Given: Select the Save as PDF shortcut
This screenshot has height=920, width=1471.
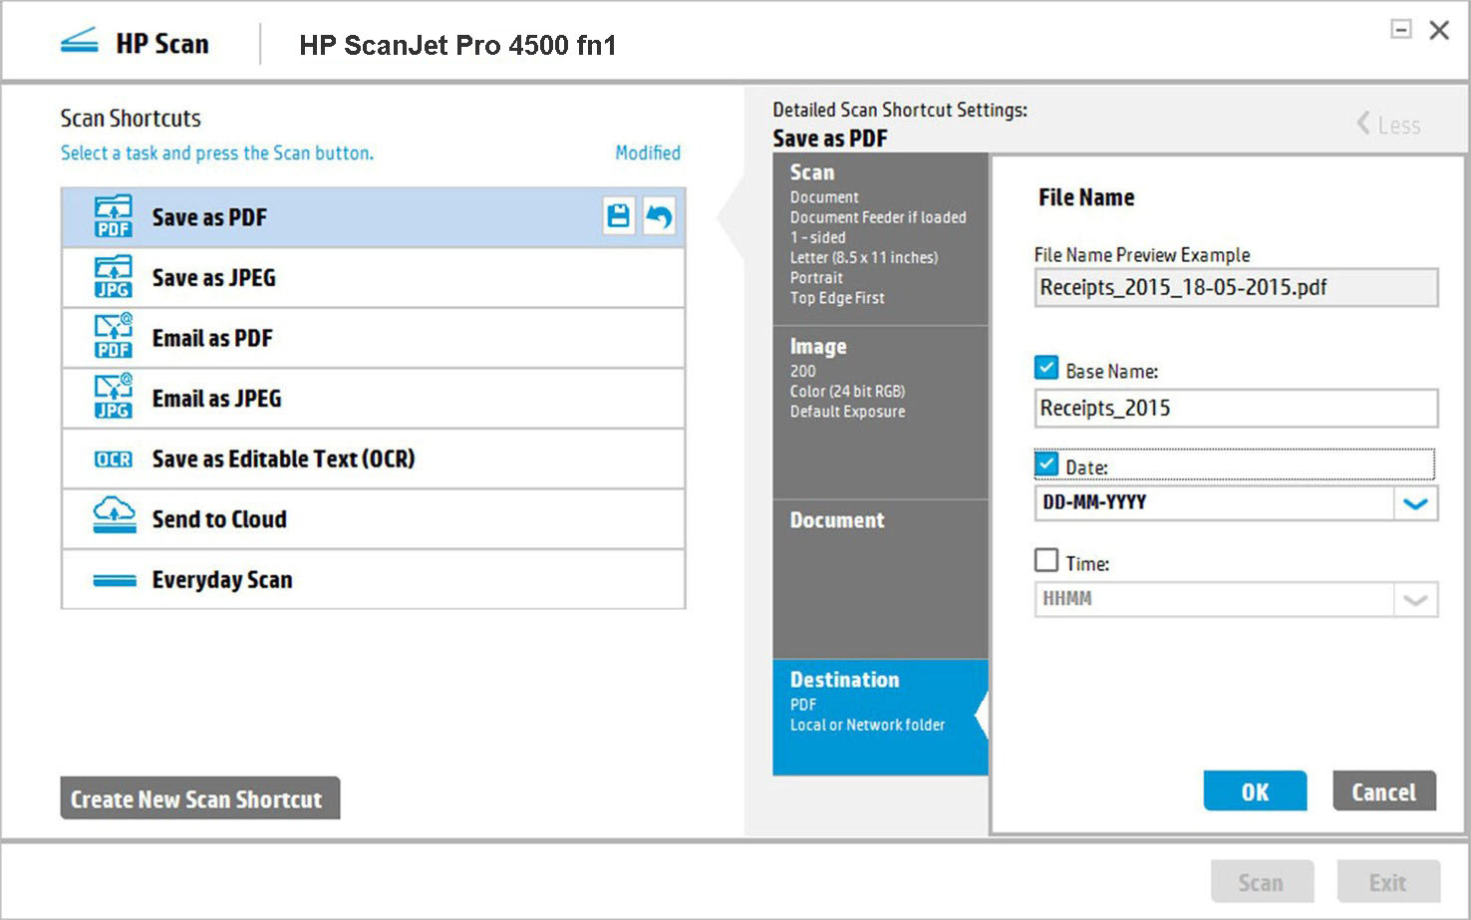Looking at the screenshot, I should [373, 217].
